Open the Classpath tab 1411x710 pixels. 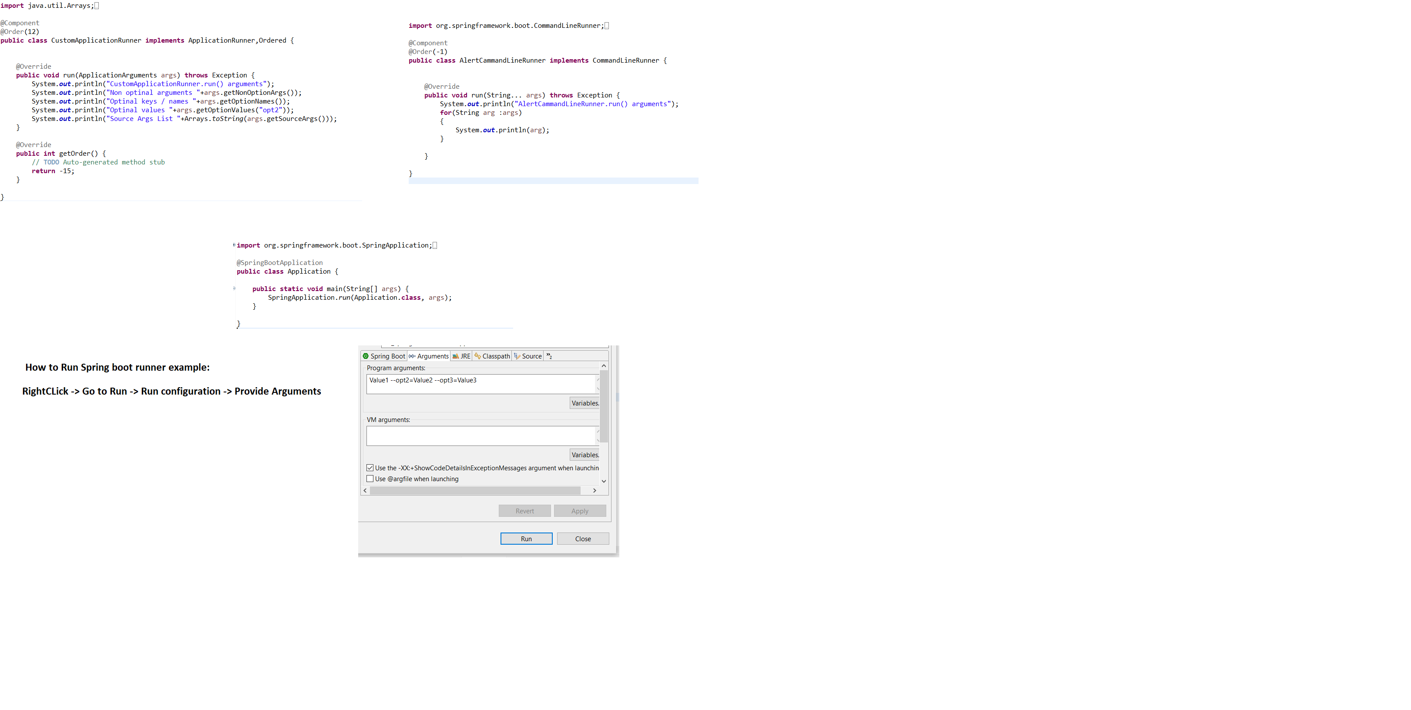click(x=492, y=356)
